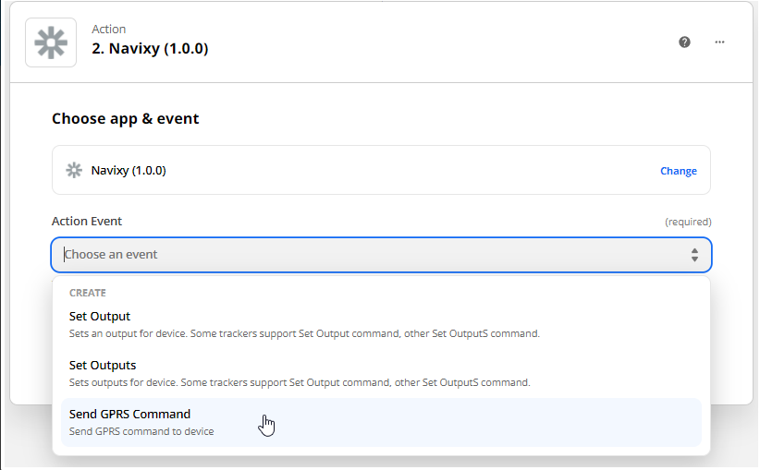Screen dimensions: 760x470
Task: Click the Navixy (1.0.0) app name text
Action: (x=129, y=171)
